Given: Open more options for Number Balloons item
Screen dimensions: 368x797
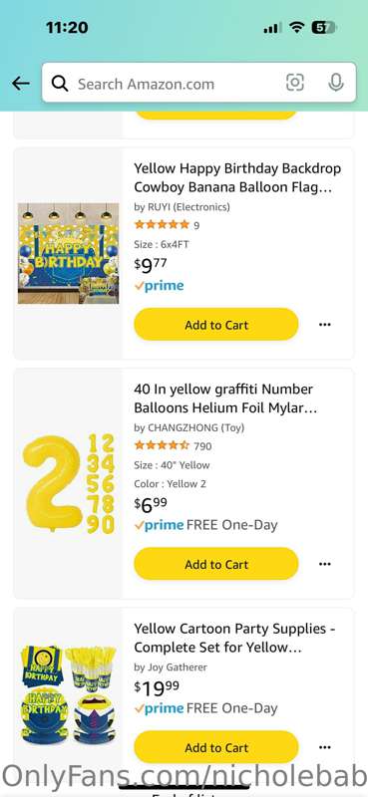Looking at the screenshot, I should click(325, 564).
